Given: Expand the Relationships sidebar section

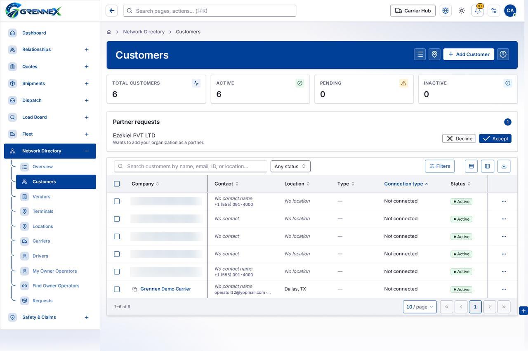Looking at the screenshot, I should pos(87,49).
